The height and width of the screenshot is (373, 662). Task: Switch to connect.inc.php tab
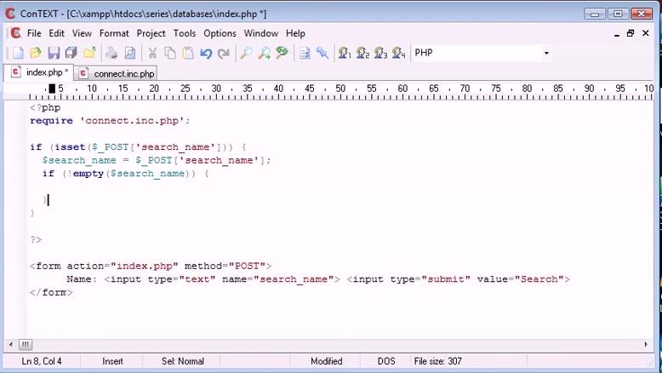[x=117, y=73]
